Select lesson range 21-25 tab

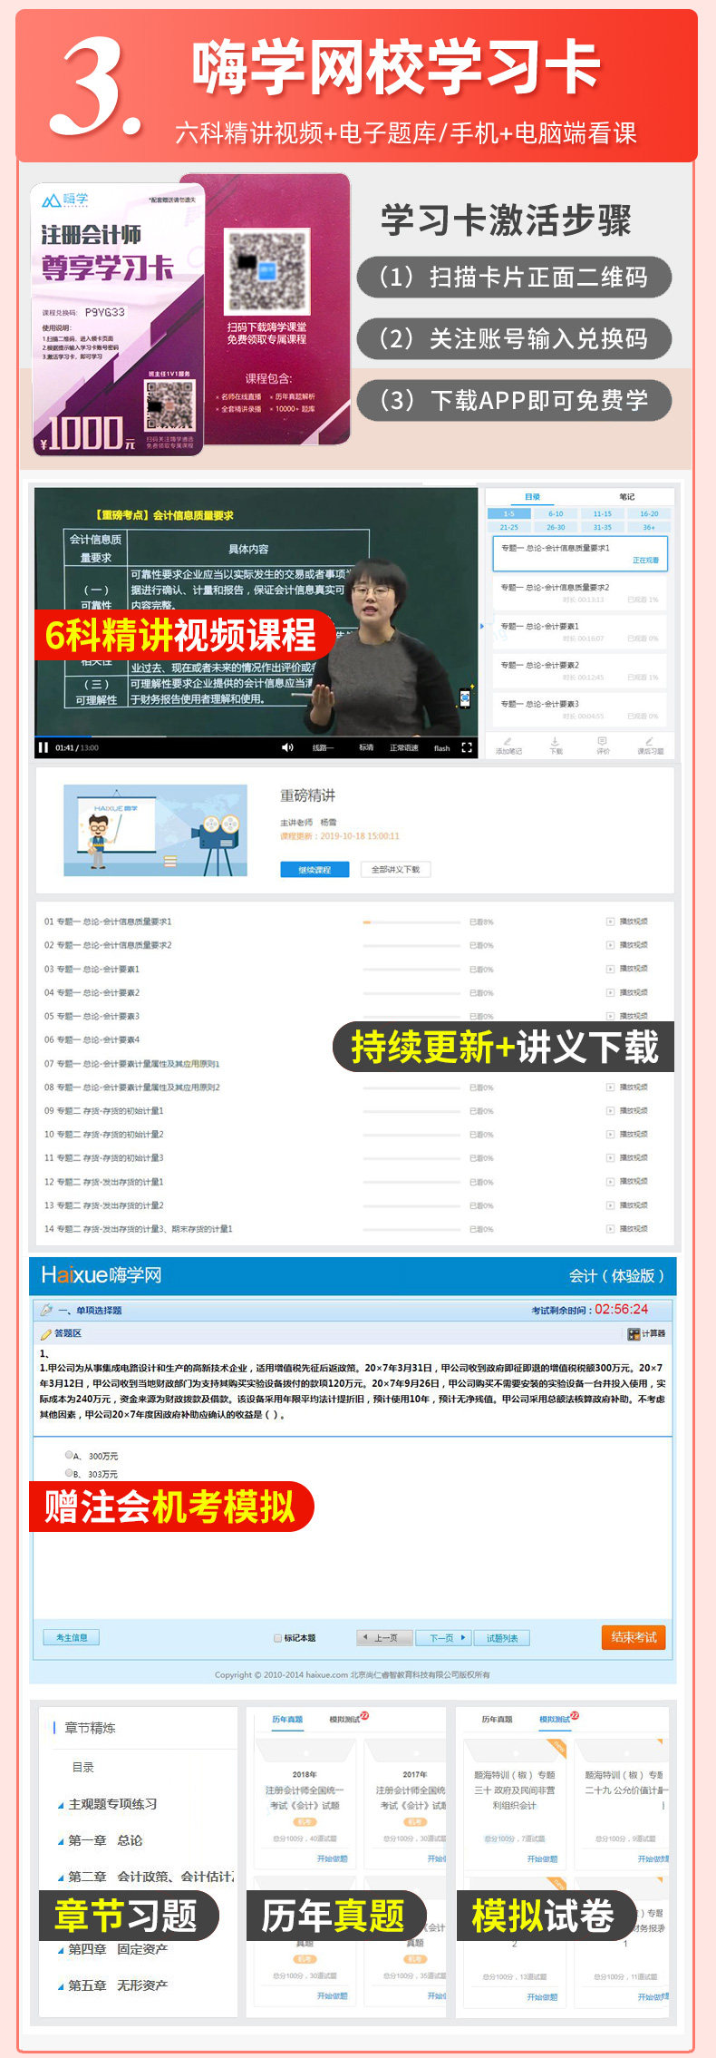(x=509, y=527)
